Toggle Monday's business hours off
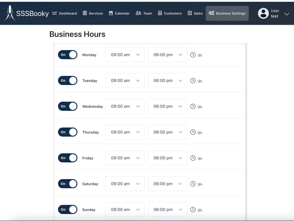Screen dimensions: 294x221 pyautogui.click(x=68, y=55)
